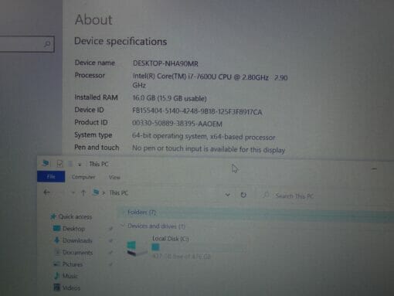Open the Computer ribbon tab
The image size is (394, 296).
coord(83,177)
